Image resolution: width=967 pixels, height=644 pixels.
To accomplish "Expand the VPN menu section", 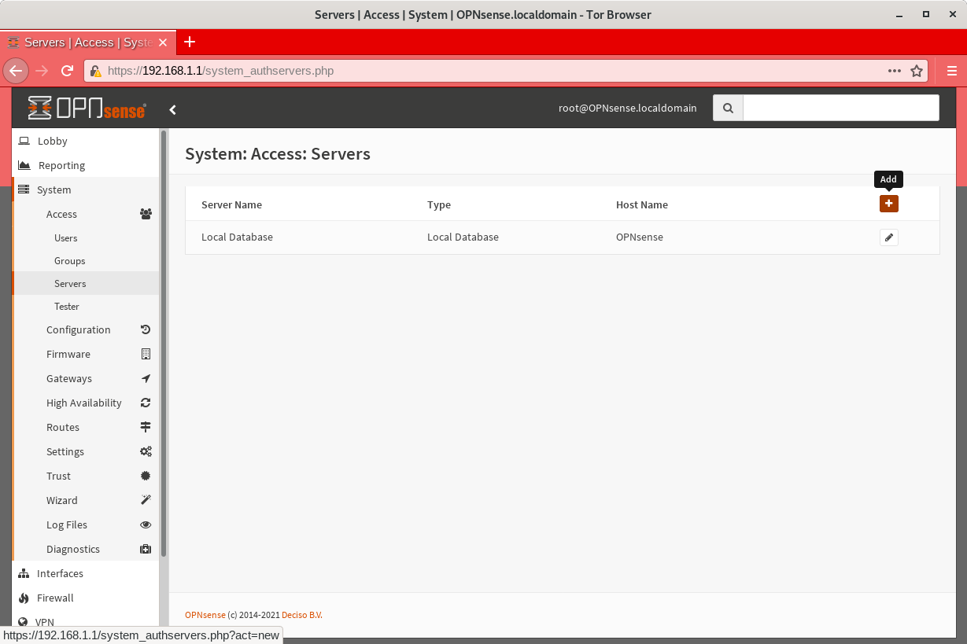I will coord(45,622).
